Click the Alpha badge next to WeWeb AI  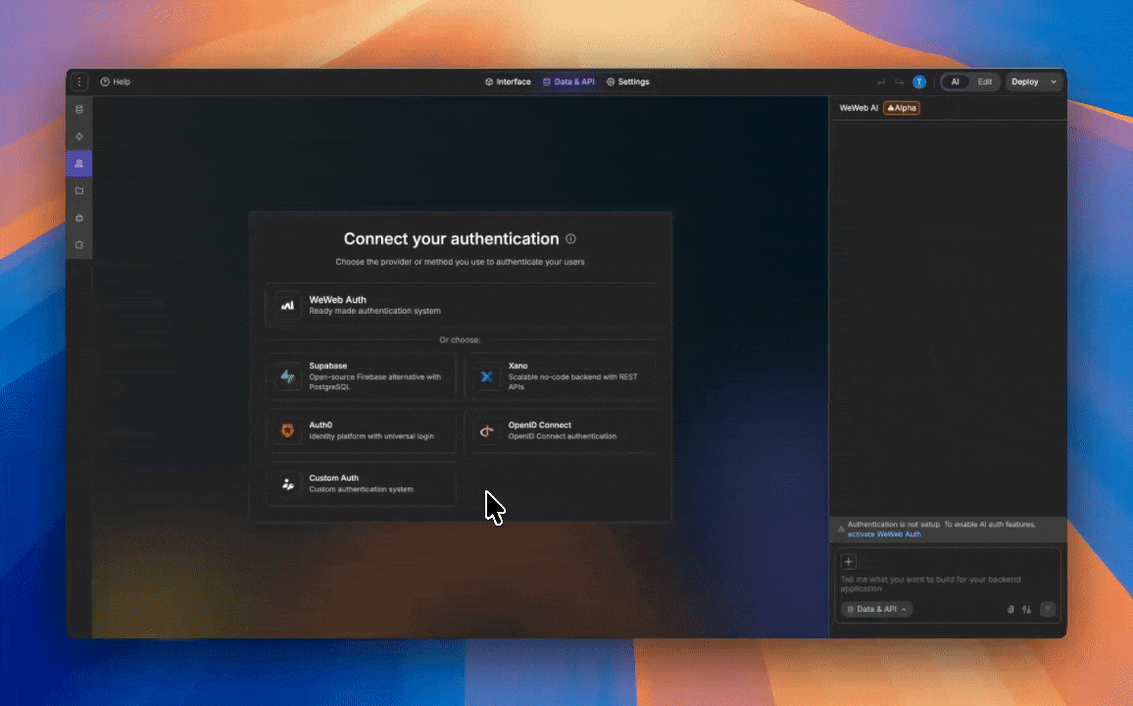pyautogui.click(x=901, y=108)
